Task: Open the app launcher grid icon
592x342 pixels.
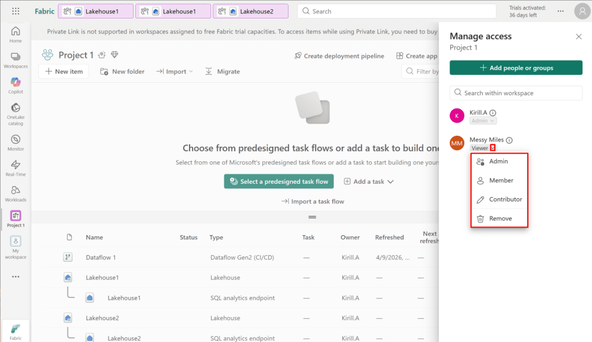Action: pos(16,11)
